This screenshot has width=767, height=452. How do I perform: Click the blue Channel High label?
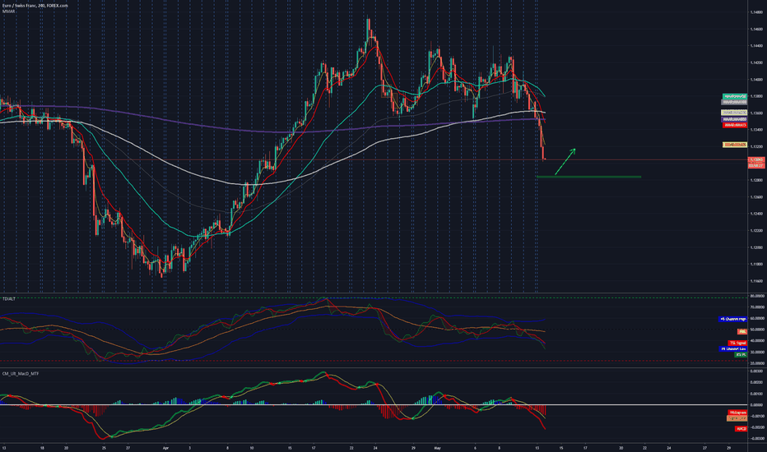tap(732, 319)
